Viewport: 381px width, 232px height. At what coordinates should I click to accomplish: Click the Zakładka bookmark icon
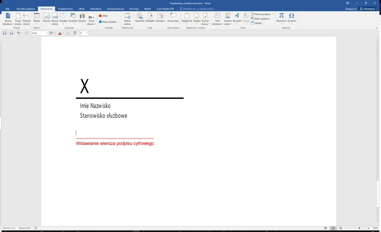(x=150, y=18)
